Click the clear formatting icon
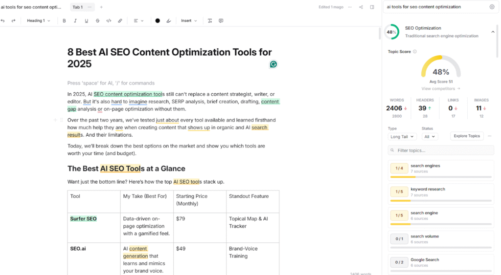This screenshot has height=275, width=501. [210, 21]
